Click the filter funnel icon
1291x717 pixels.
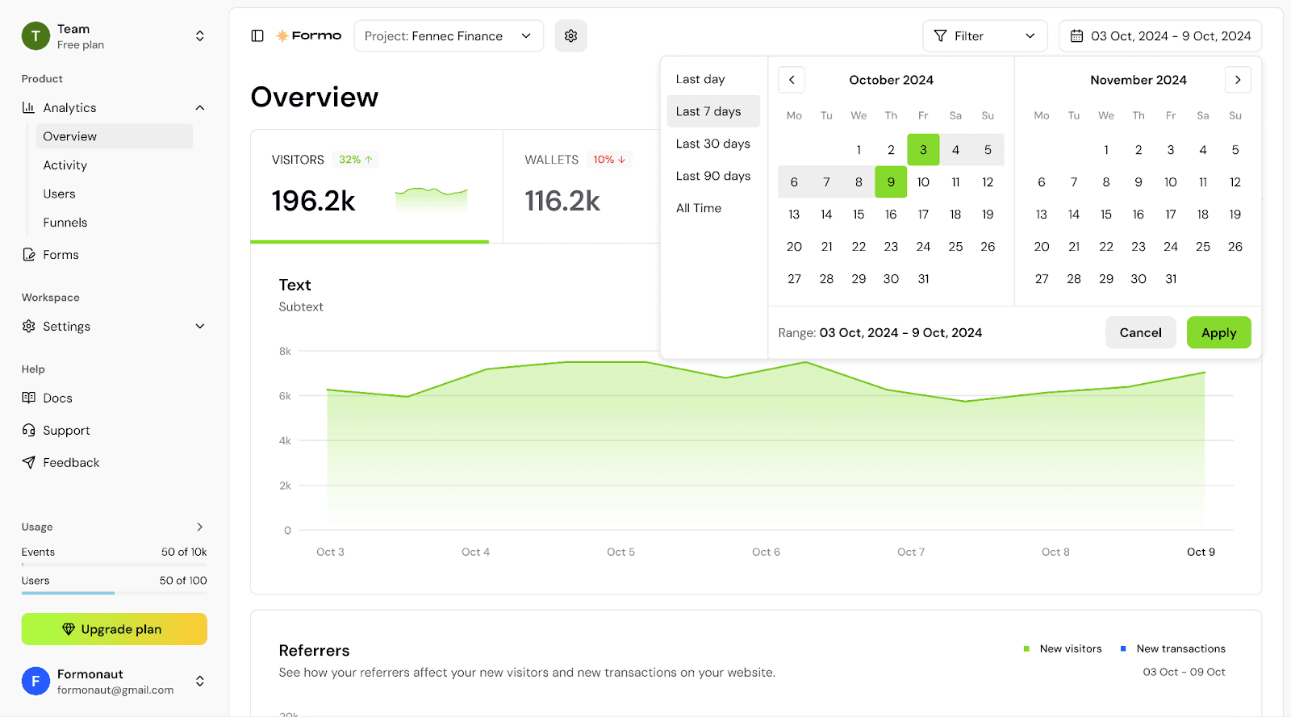tap(940, 36)
